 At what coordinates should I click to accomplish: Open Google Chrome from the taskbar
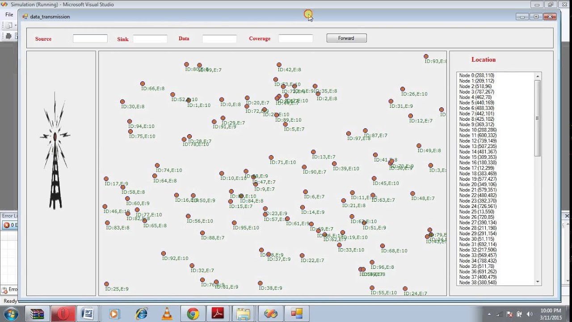point(193,314)
